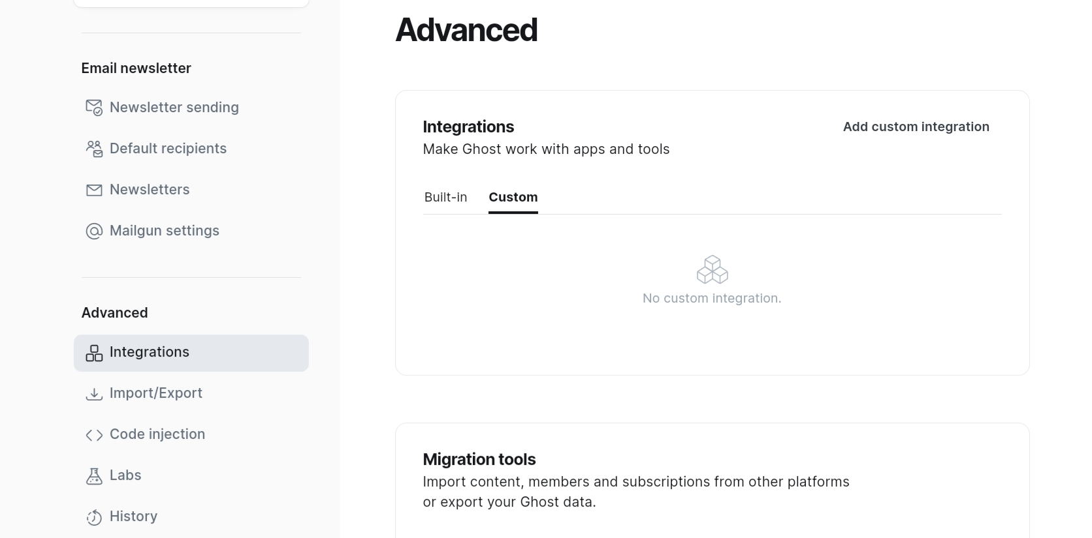Switch to the Built-in integrations tab
This screenshot has height=538, width=1092.
click(445, 197)
